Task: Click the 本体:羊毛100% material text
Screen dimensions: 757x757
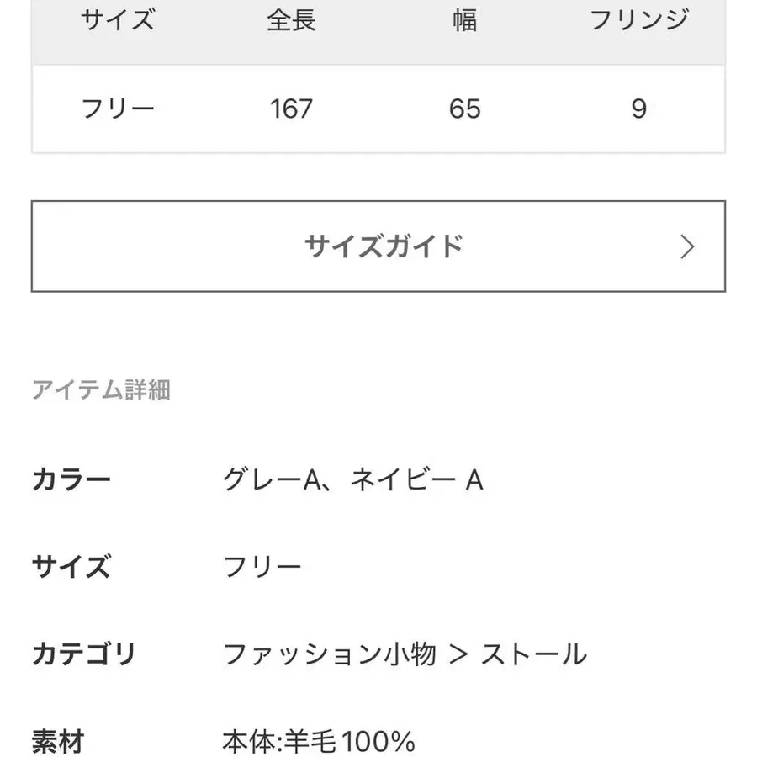Action: pos(319,741)
